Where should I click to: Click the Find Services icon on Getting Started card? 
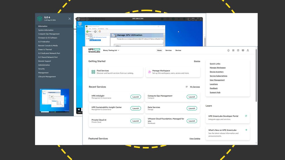coord(93,71)
